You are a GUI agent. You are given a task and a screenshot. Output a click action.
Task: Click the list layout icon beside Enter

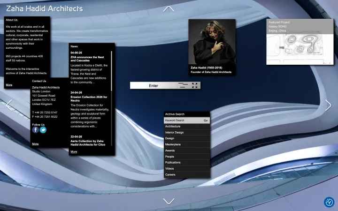(x=183, y=85)
